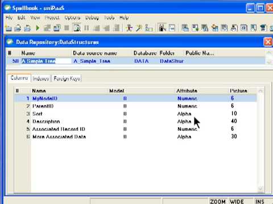This screenshot has width=273, height=204.
Task: Click the new project folder icon with star
Action: 9,28
